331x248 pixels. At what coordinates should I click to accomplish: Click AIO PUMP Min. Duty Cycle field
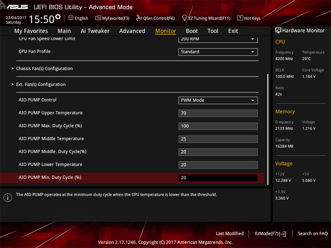[218, 178]
